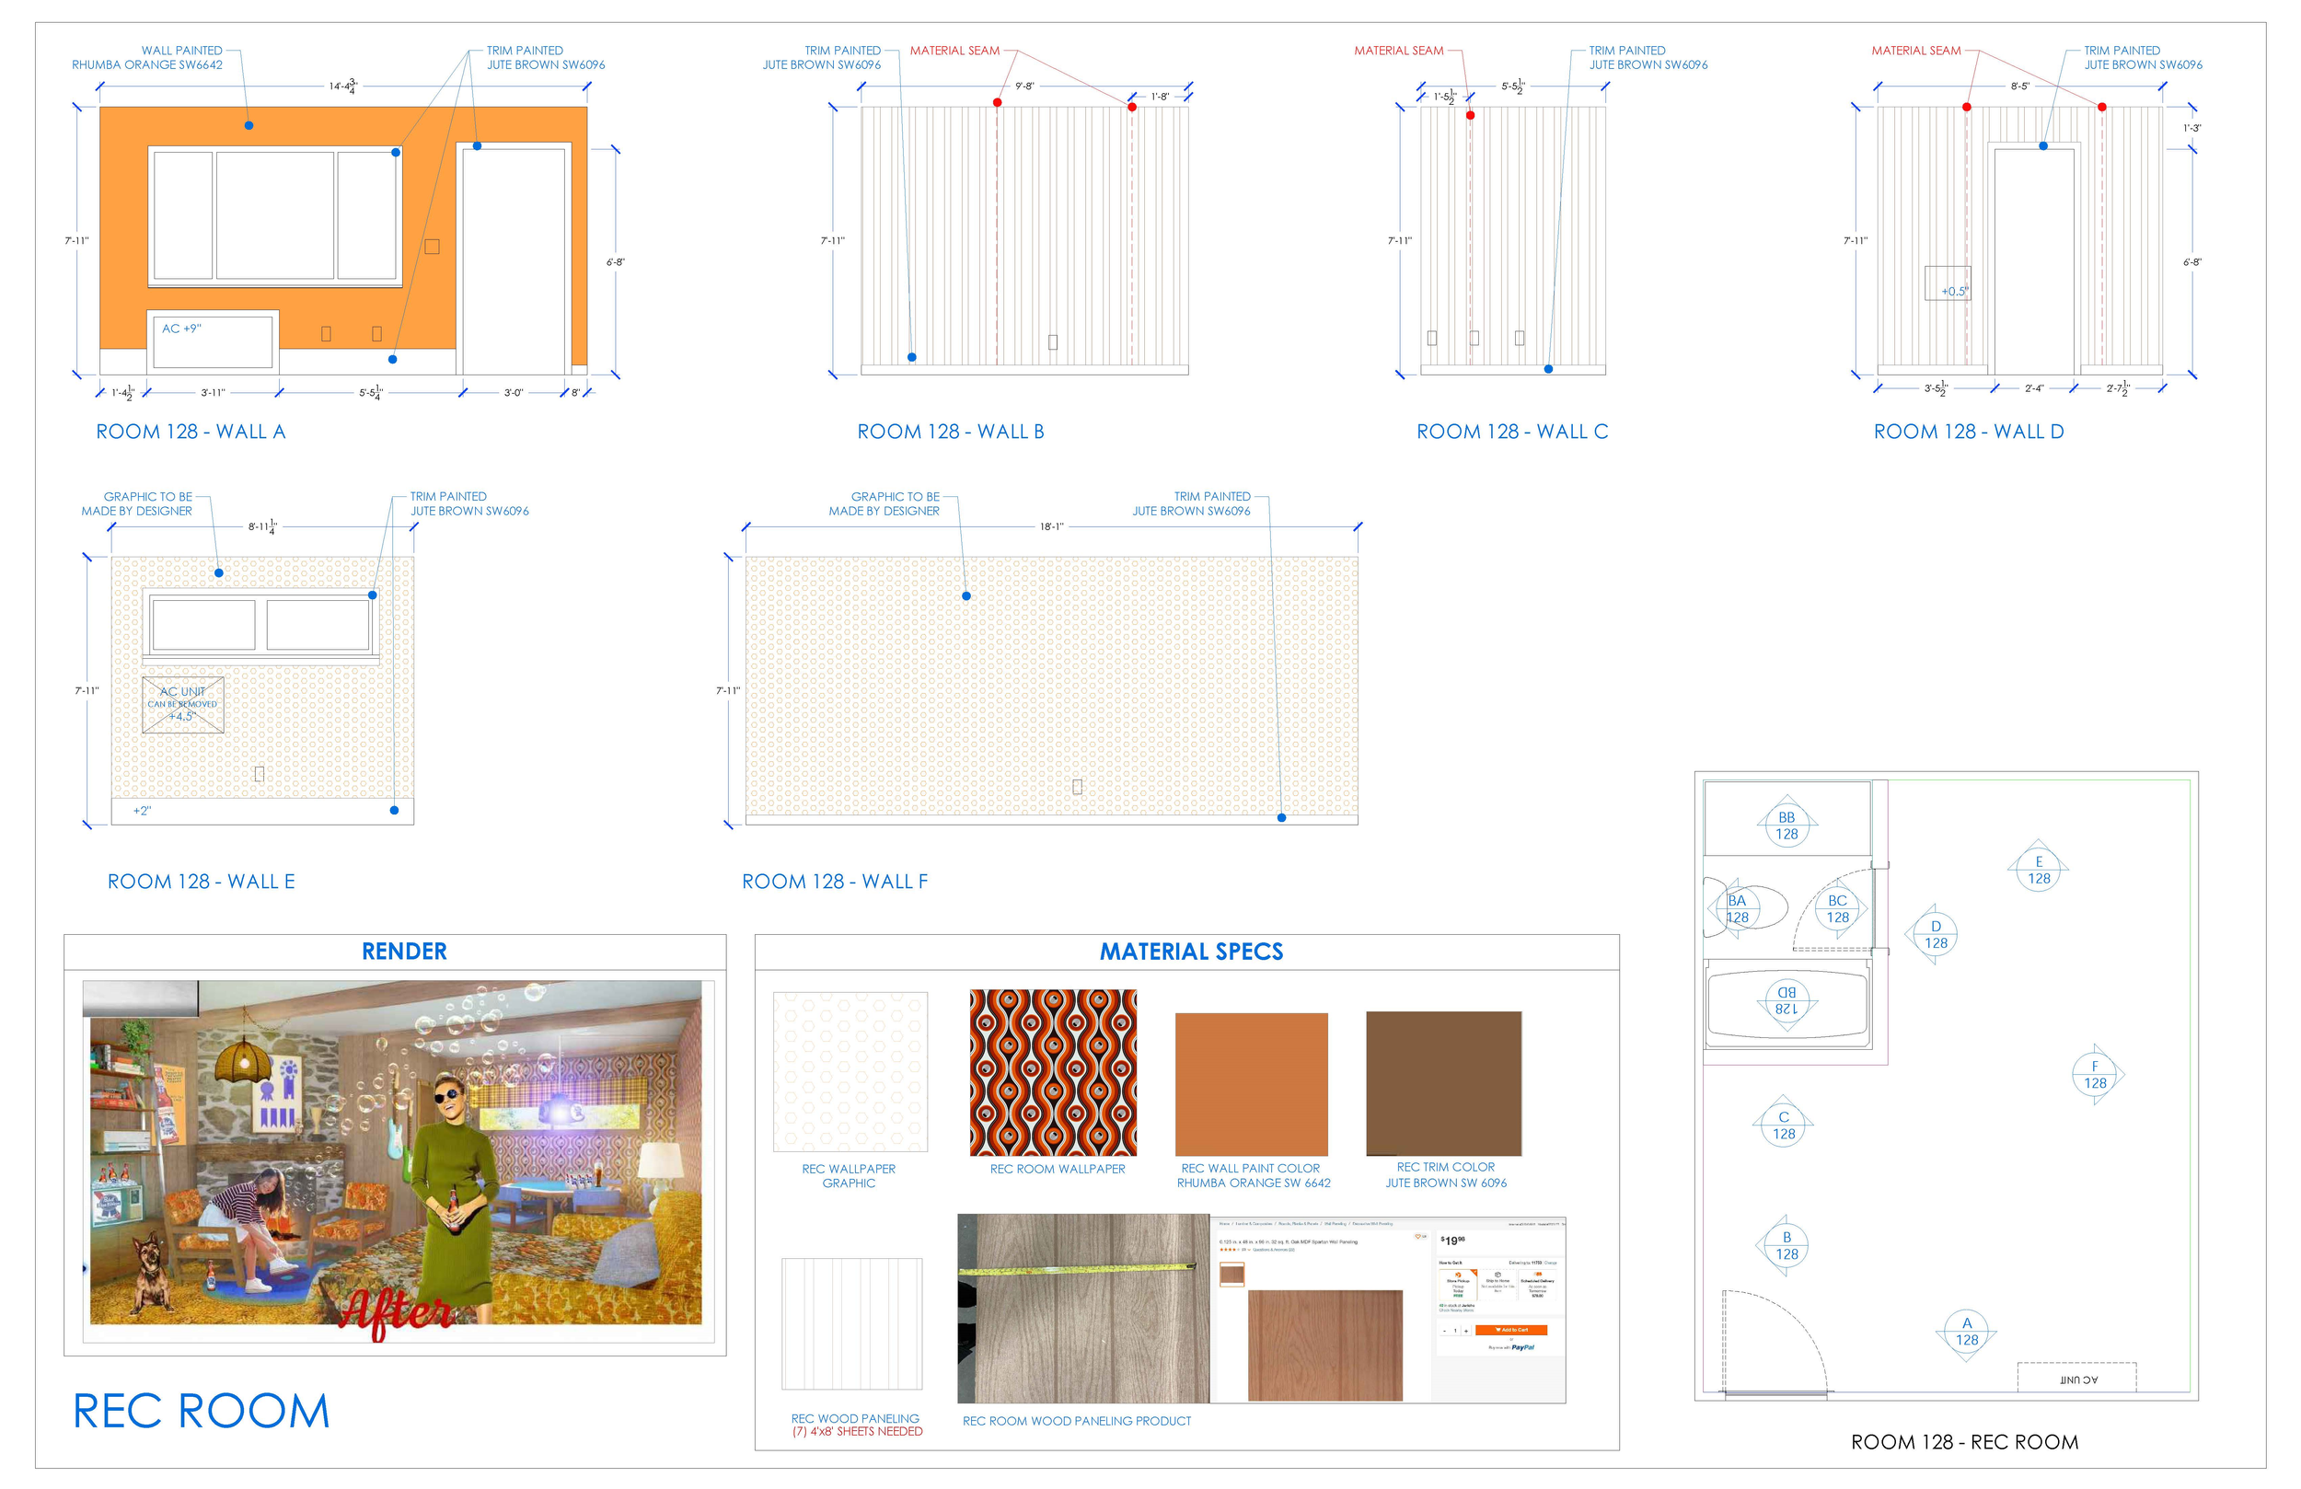Image resolution: width=2301 pixels, height=1489 pixels.
Task: Click the crossed-out AC UNIT box on Wall E
Action: click(x=183, y=705)
